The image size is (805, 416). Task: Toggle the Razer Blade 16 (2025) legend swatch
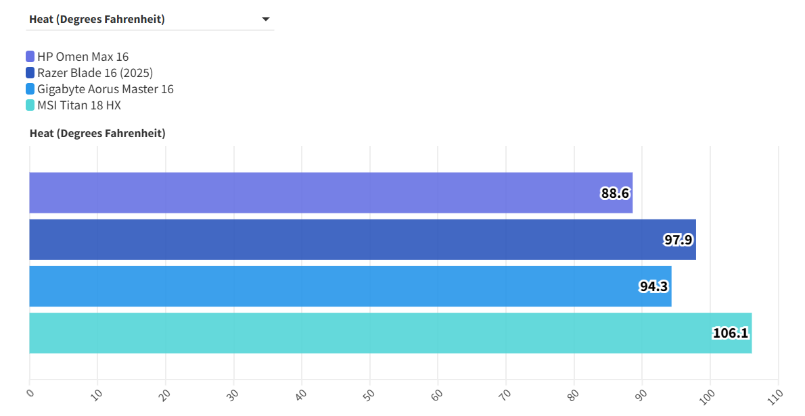point(30,73)
